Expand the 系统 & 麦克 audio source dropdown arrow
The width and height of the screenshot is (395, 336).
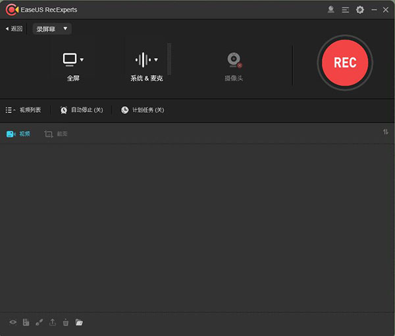(x=156, y=60)
